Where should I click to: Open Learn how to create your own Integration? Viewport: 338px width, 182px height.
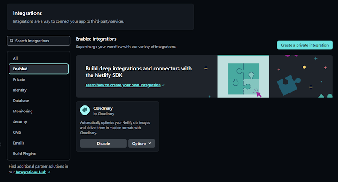click(123, 85)
